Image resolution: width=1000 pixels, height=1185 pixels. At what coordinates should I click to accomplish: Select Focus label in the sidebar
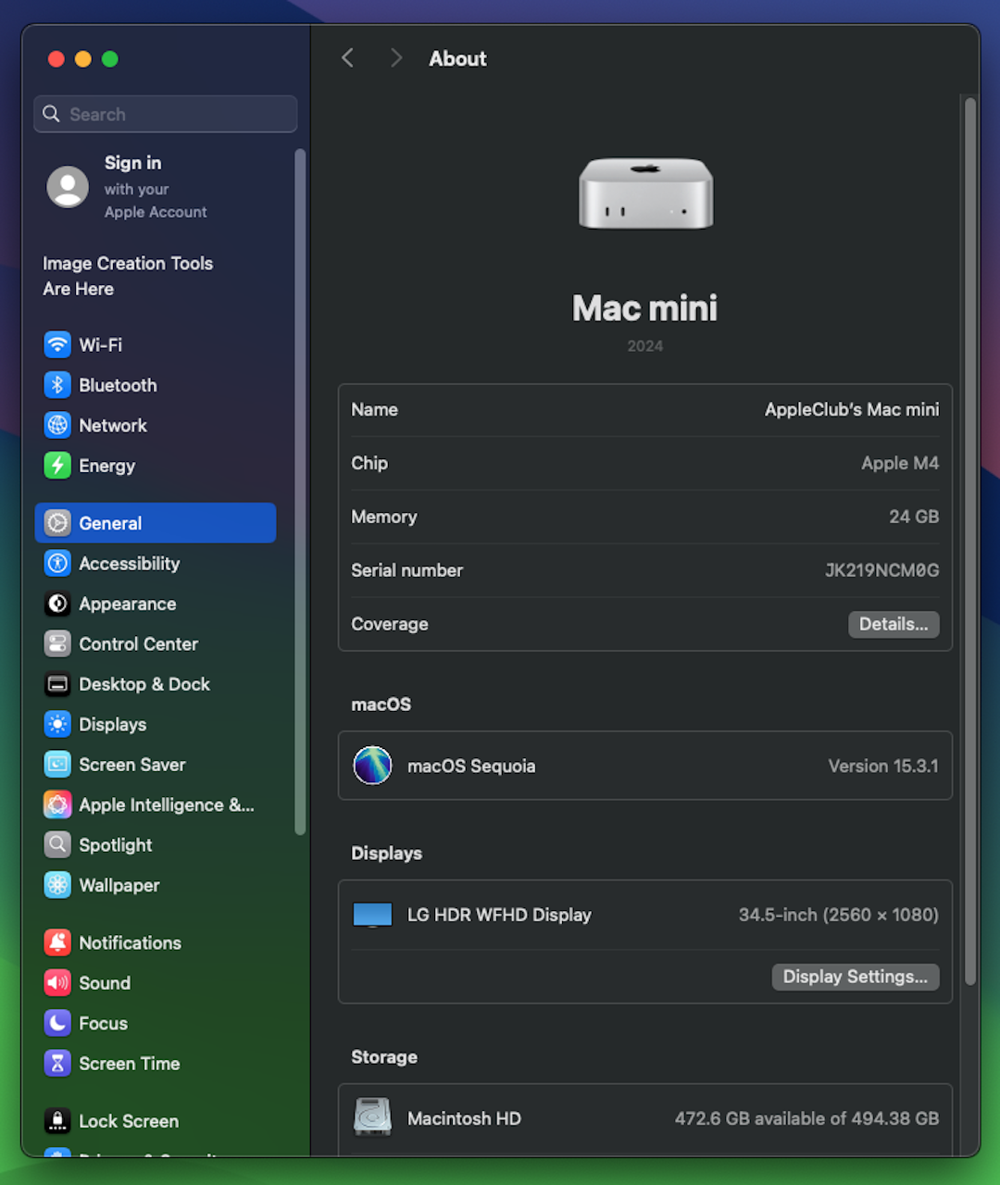click(x=103, y=1023)
